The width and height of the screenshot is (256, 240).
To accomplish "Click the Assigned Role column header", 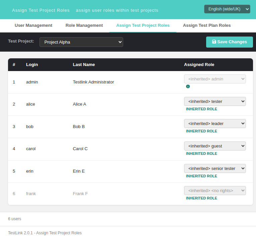I will (199, 65).
